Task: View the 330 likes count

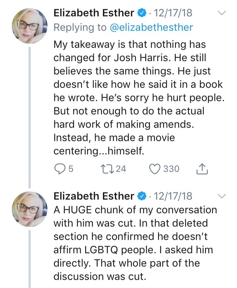Action: pos(171,169)
